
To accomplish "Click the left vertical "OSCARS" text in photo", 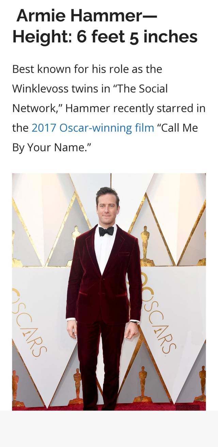I will coord(29,322).
